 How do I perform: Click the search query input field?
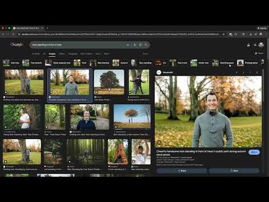pyautogui.click(x=78, y=45)
